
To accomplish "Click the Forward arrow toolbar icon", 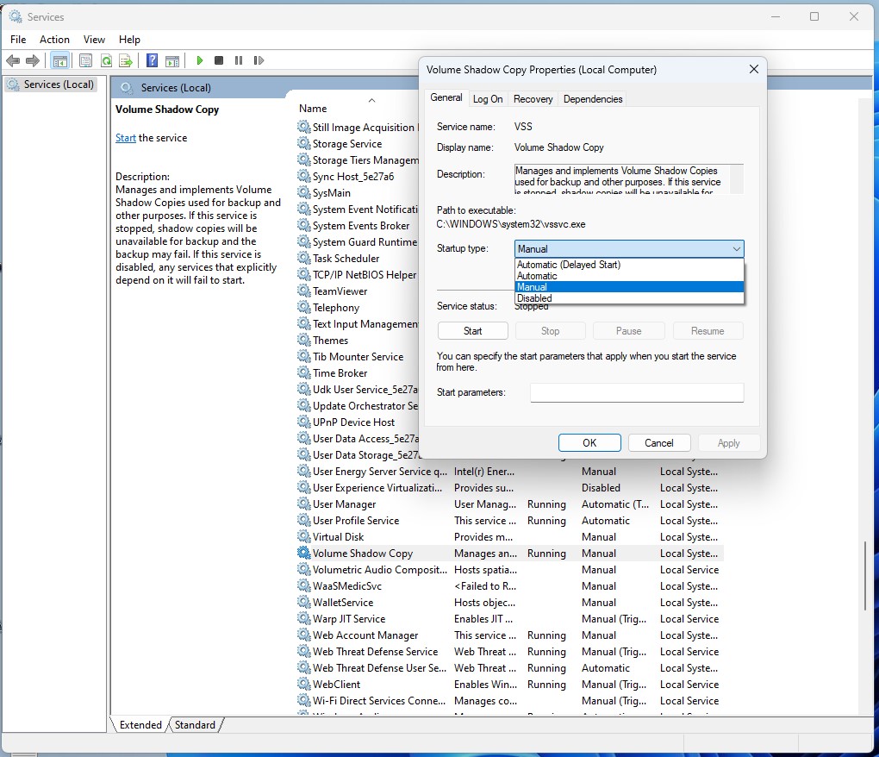I will [33, 60].
